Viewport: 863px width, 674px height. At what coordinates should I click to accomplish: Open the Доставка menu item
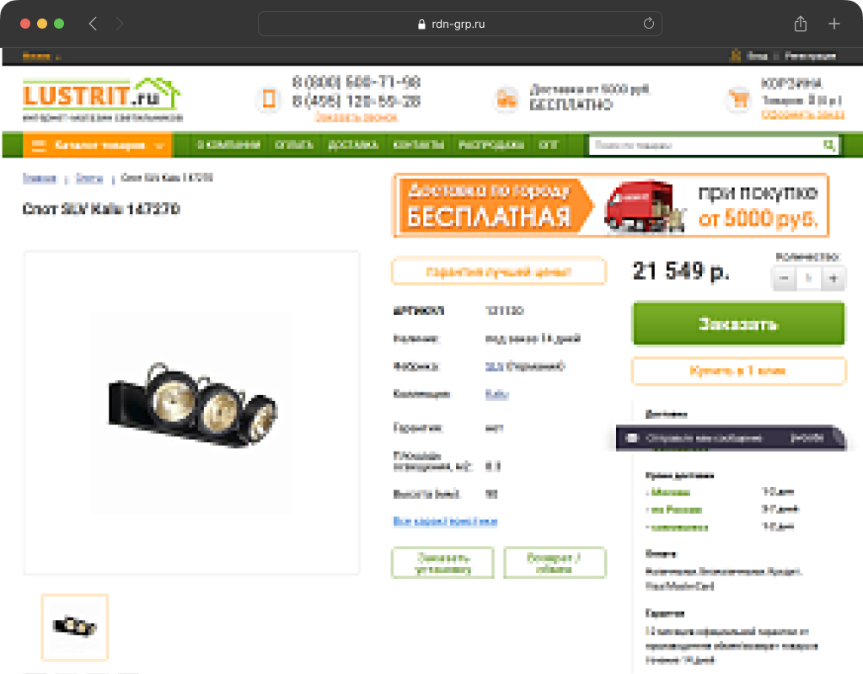point(353,145)
